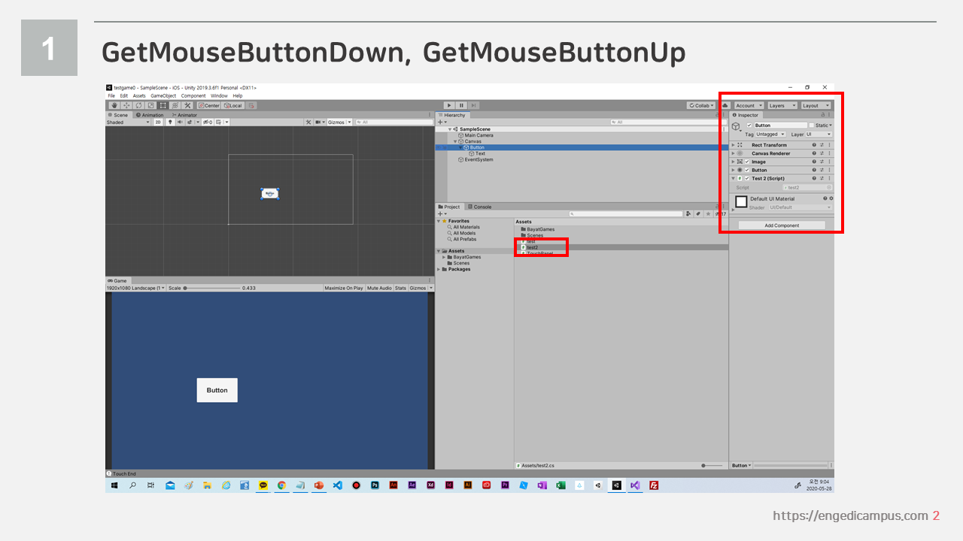
Task: Open the Shaded draw mode dropdown
Action: [128, 122]
